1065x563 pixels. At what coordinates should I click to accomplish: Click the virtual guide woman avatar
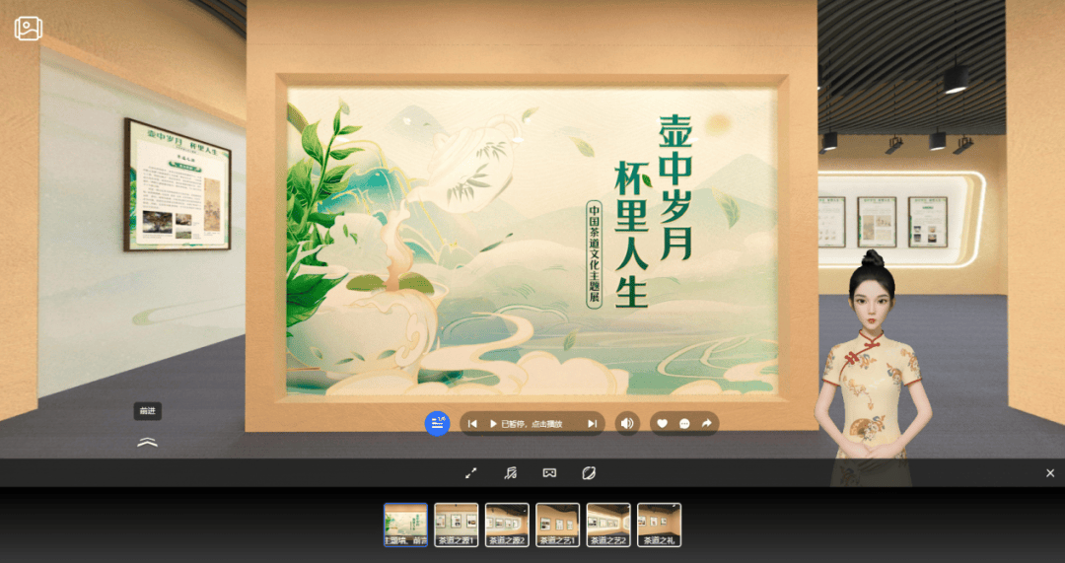(872, 367)
